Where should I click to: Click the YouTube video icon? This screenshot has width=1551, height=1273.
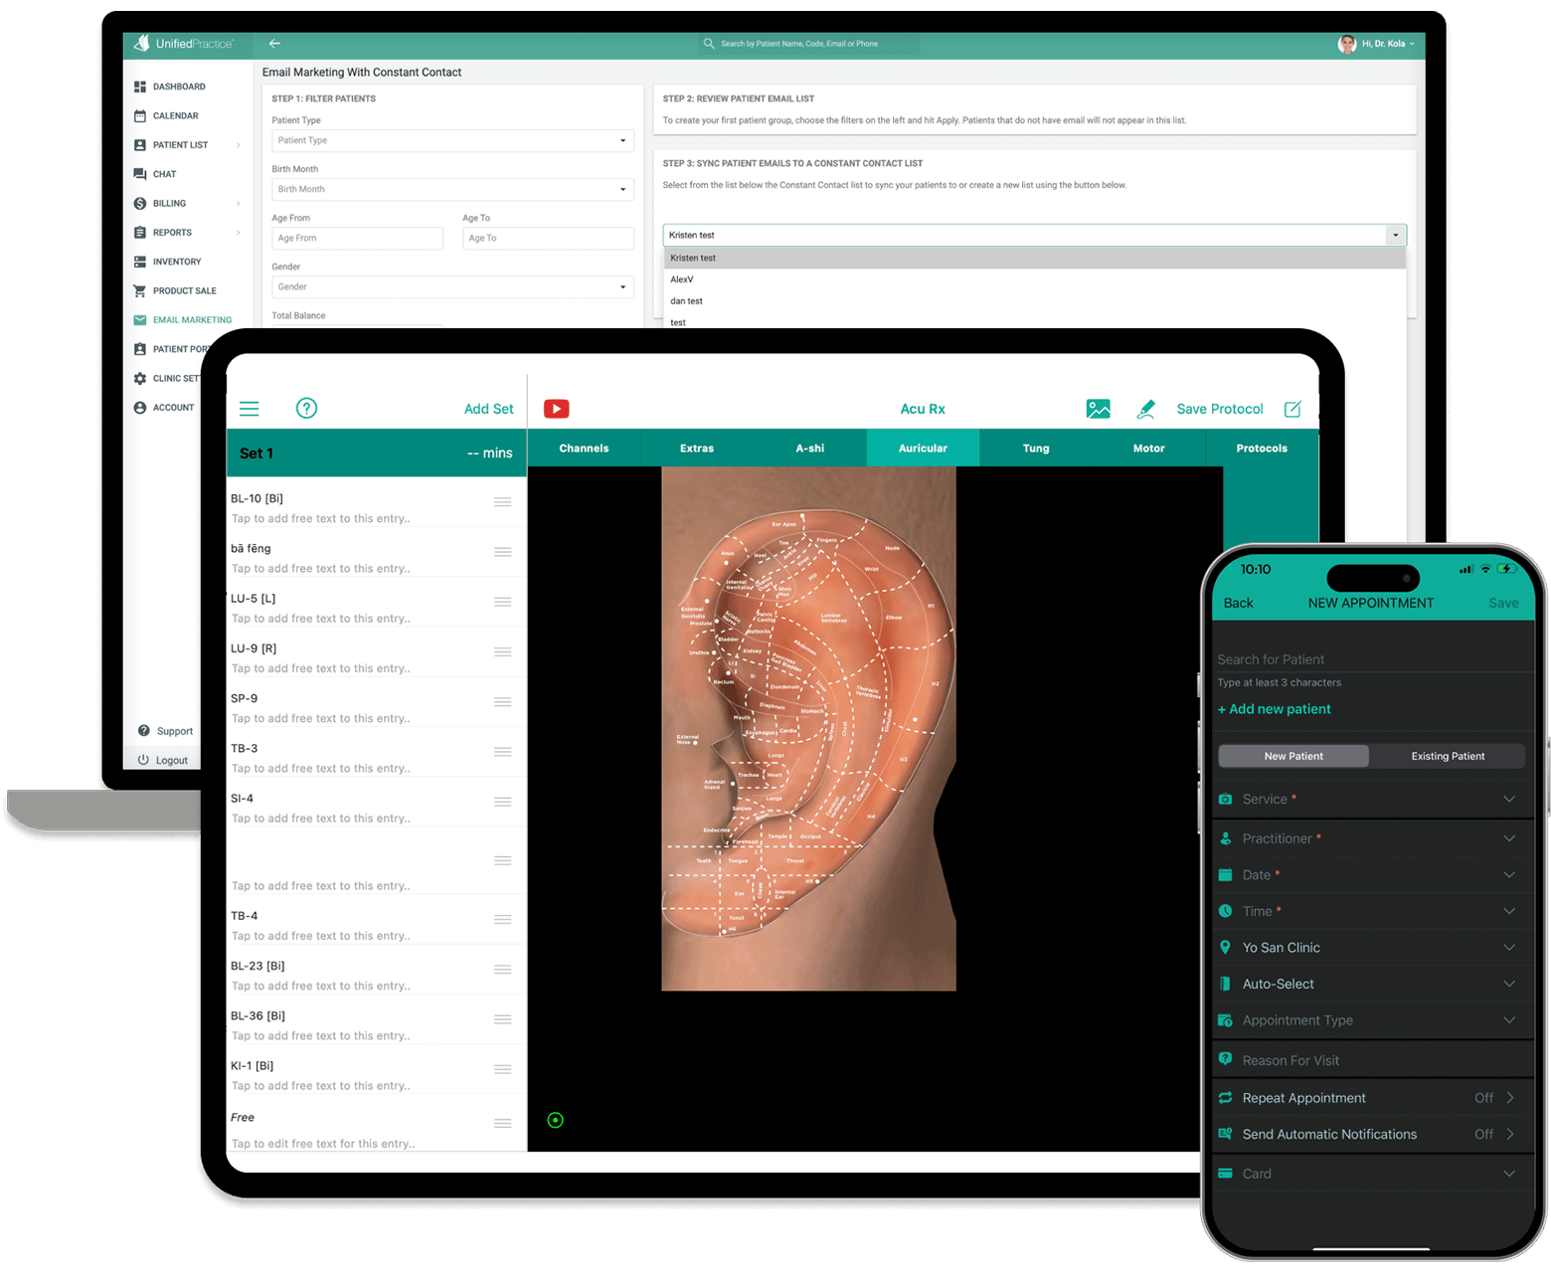coord(556,409)
